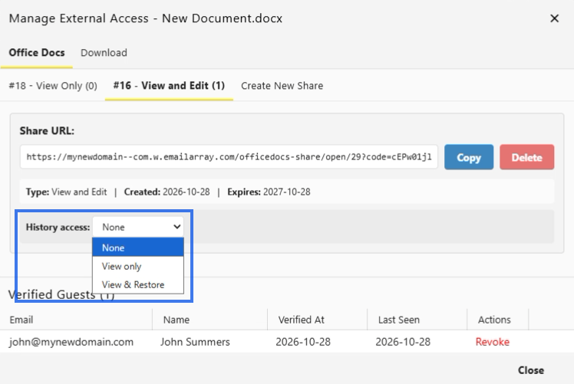574x384 pixels.
Task: Choose View only history access option
Action: (x=138, y=266)
